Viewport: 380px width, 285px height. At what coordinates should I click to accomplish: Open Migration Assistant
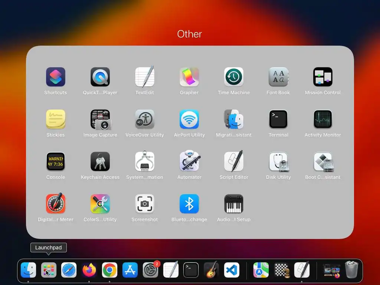click(234, 119)
